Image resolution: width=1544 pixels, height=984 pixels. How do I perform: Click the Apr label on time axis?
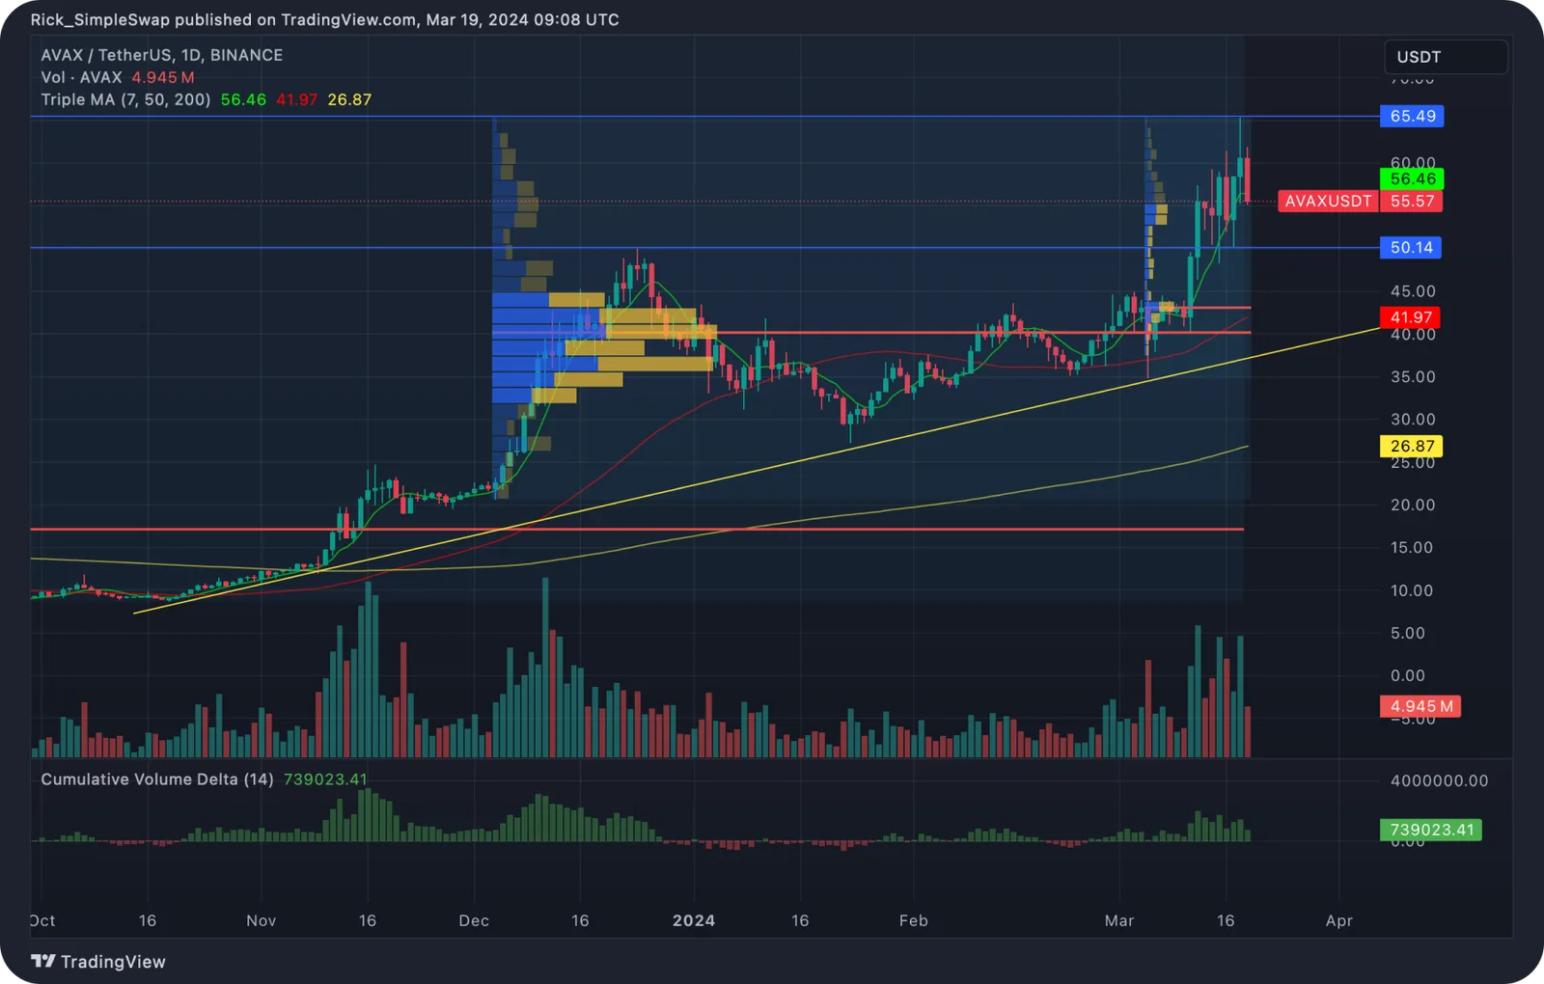pos(1339,920)
